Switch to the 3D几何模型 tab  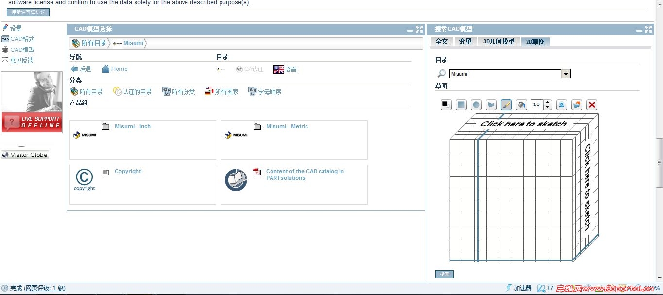point(499,41)
